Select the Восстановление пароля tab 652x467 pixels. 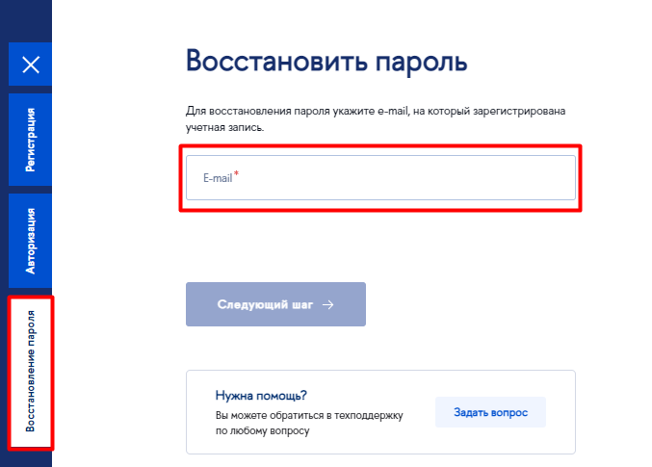tap(31, 372)
